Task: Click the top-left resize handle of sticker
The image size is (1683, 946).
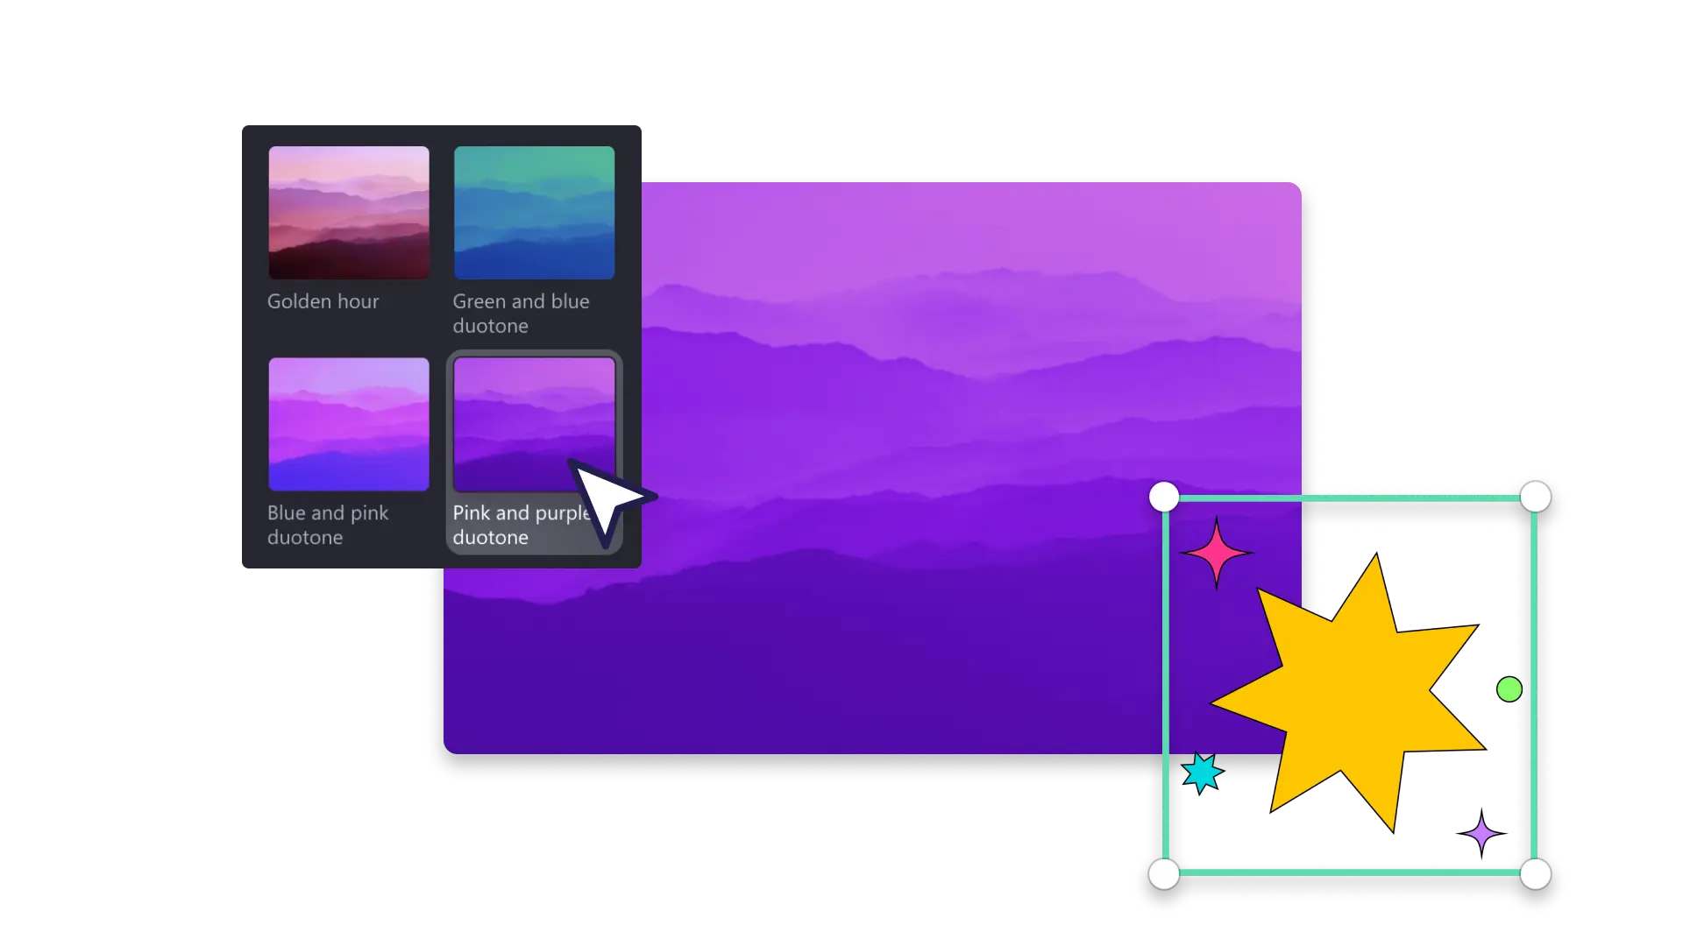Action: (x=1164, y=497)
